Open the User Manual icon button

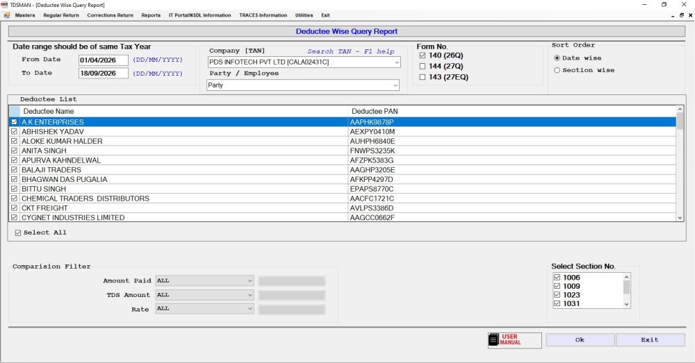tap(514, 340)
